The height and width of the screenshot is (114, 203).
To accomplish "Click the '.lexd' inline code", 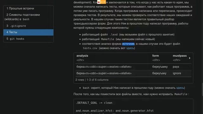I will 114,35.
